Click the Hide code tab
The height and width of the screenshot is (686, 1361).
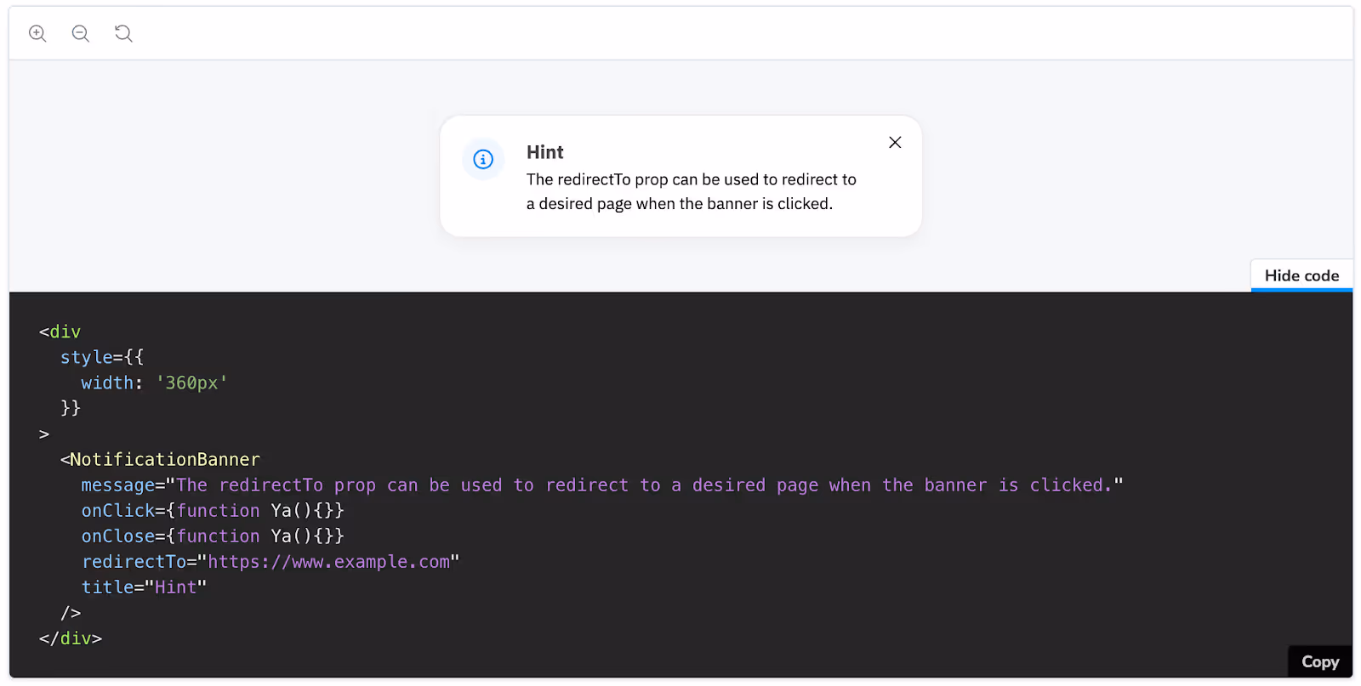[1301, 275]
